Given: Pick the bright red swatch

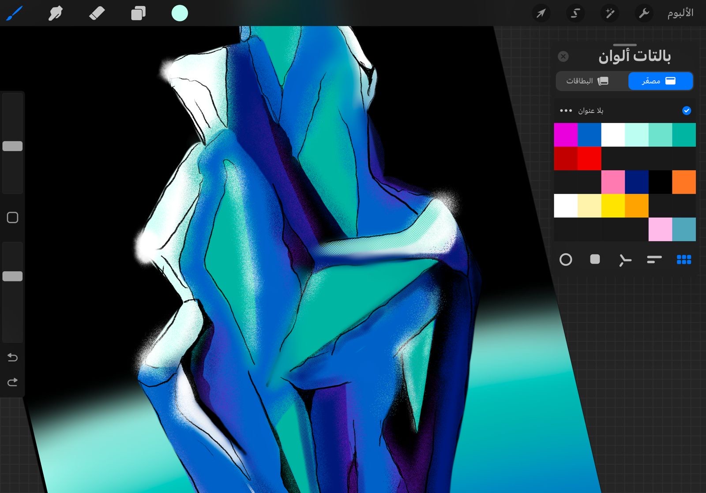Looking at the screenshot, I should 590,158.
